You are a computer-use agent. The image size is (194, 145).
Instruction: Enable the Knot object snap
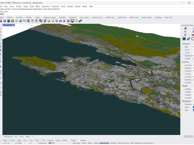pyautogui.click(x=55, y=140)
